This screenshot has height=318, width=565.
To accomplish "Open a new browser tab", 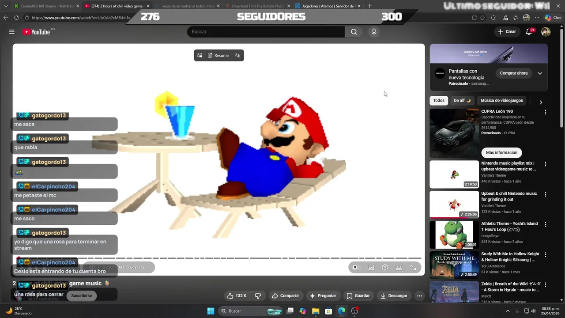I will click(369, 6).
